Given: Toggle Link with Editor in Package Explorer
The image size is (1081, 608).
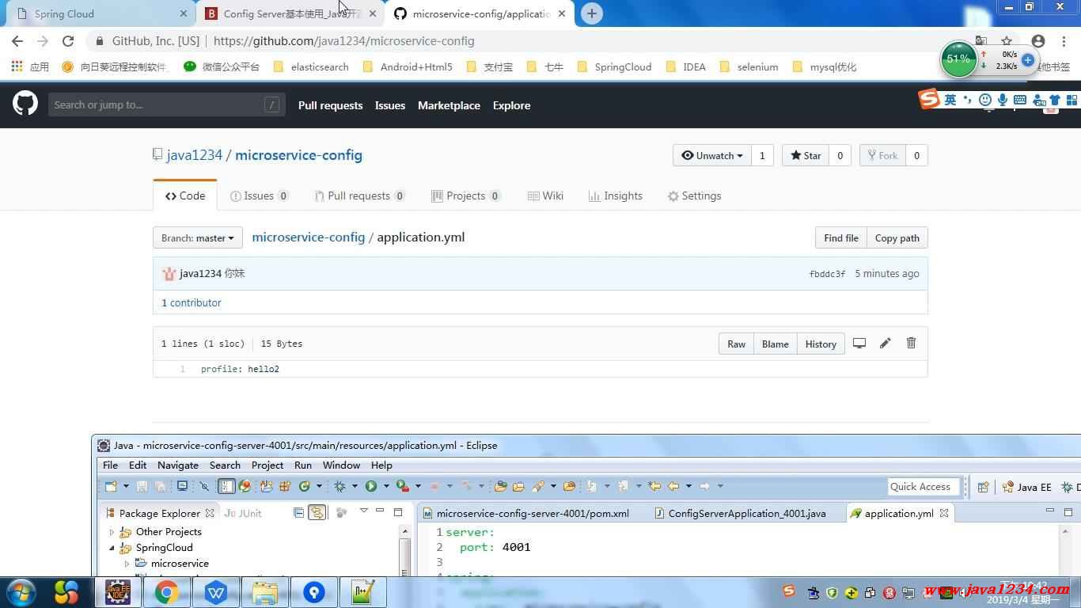Looking at the screenshot, I should [317, 513].
